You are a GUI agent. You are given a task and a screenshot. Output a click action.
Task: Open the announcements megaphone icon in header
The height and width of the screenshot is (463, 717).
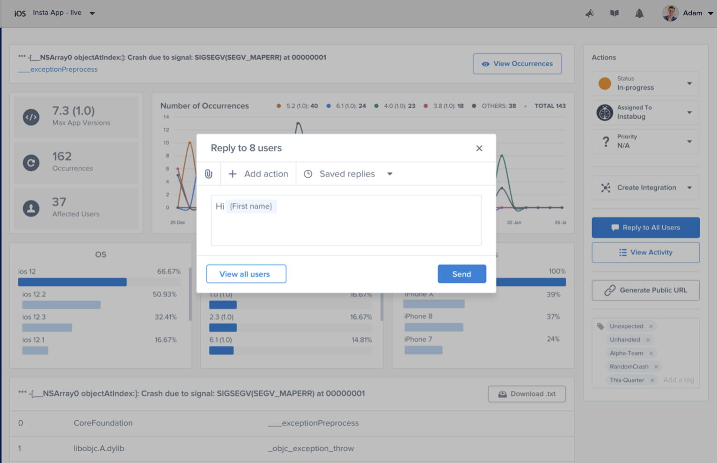[590, 13]
